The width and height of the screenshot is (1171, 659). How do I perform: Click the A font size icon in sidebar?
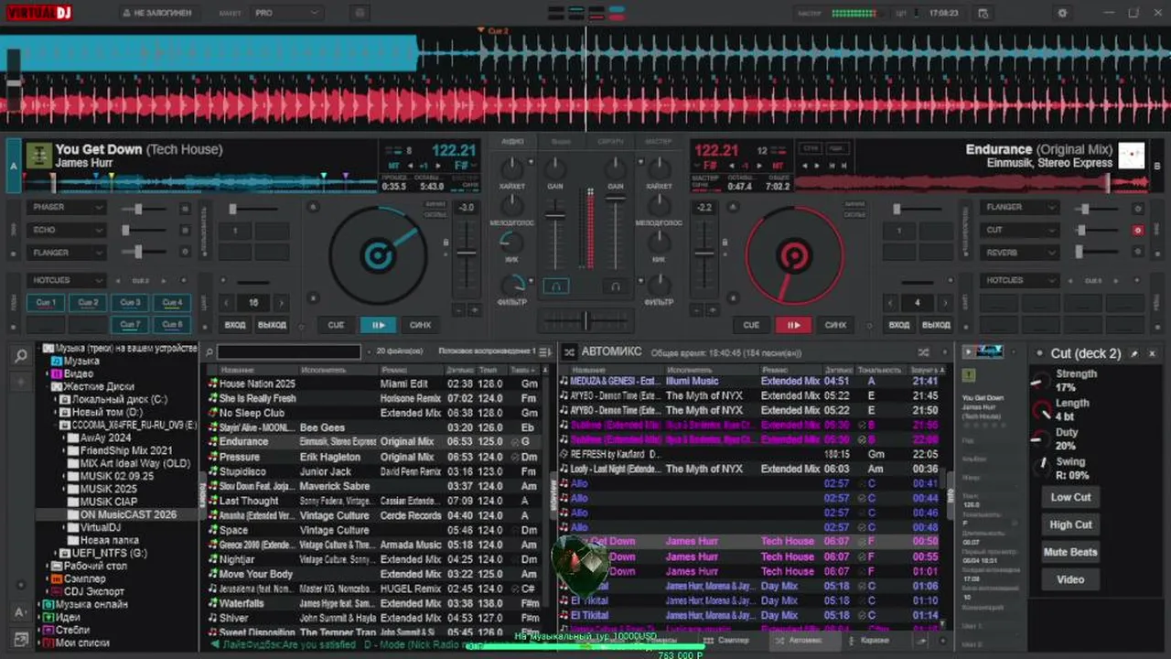[20, 612]
